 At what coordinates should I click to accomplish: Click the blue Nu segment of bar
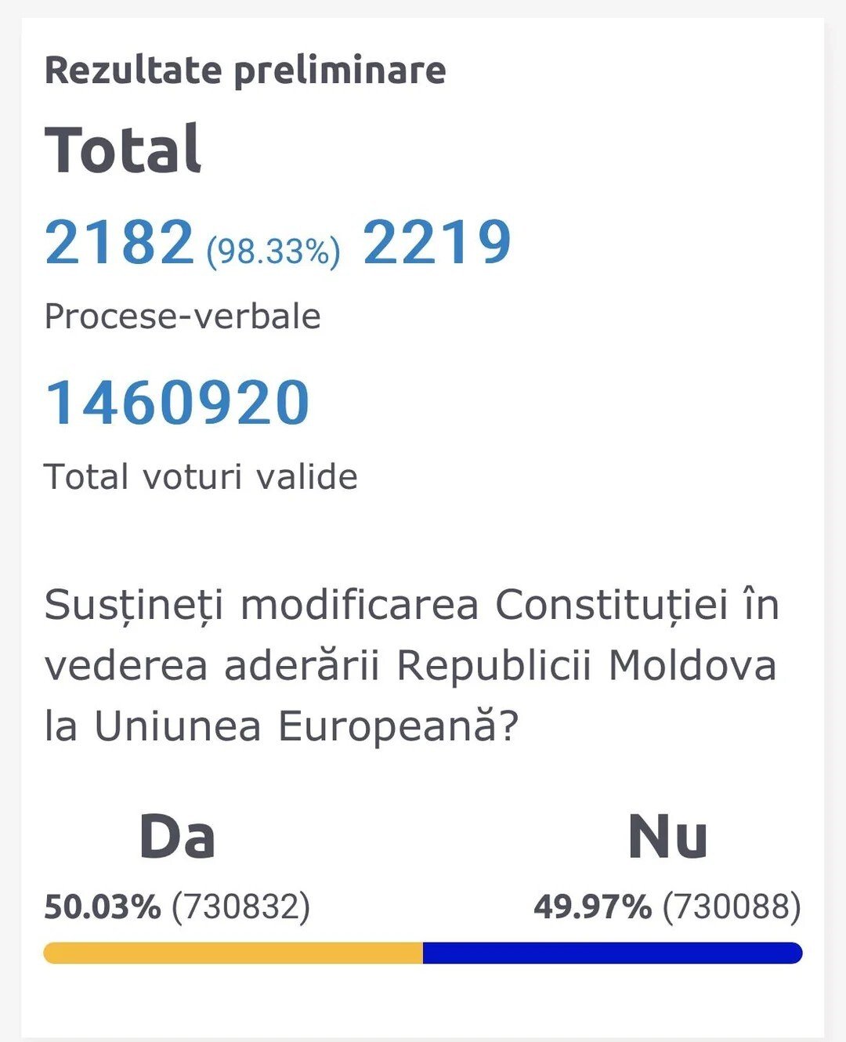click(x=613, y=953)
